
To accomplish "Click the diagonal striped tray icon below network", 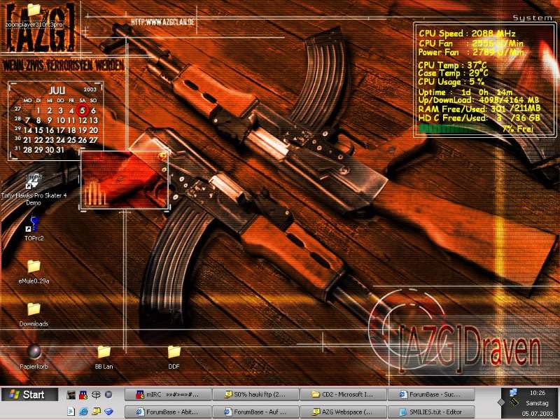I will [x=514, y=404].
